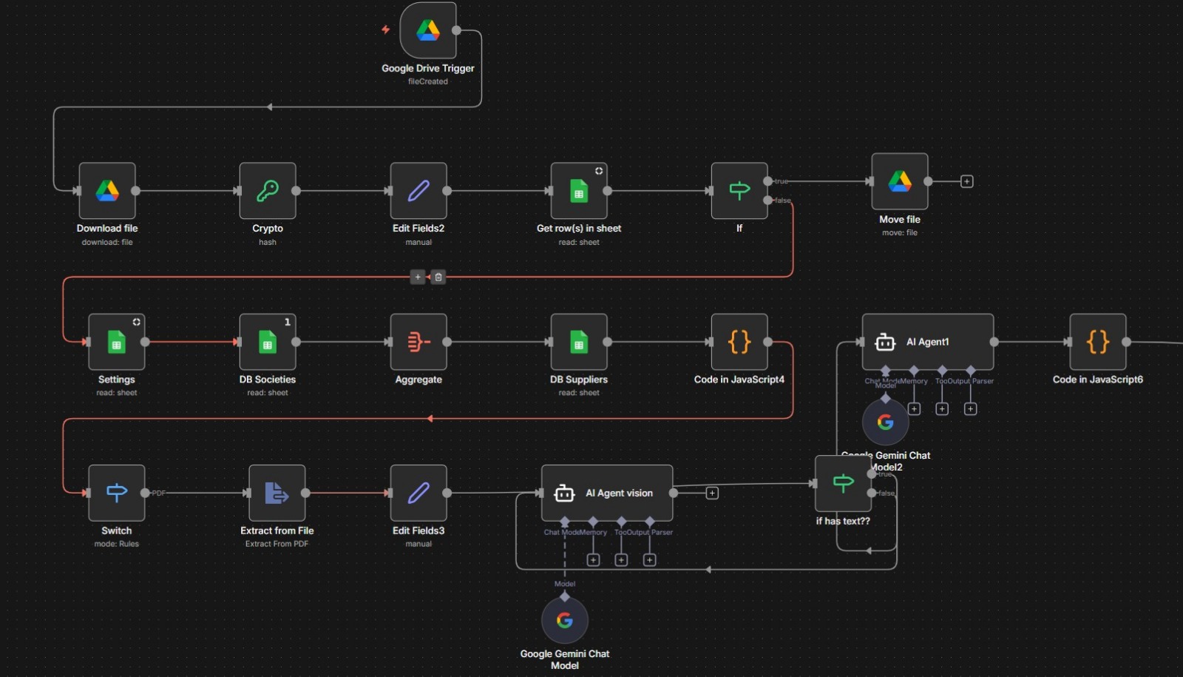The width and height of the screenshot is (1183, 677).
Task: Click the 'mode: Rules' subtitle under Switch
Action: point(117,544)
